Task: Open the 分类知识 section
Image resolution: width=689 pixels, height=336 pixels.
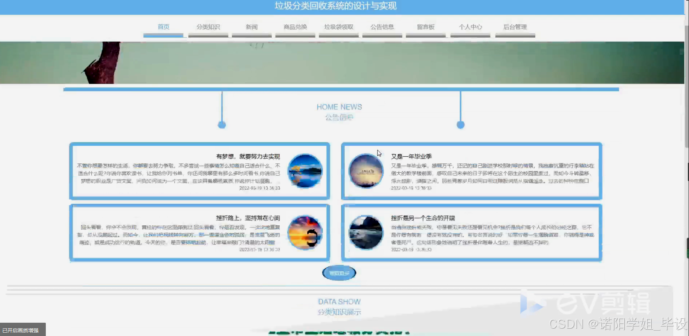Action: click(x=208, y=27)
